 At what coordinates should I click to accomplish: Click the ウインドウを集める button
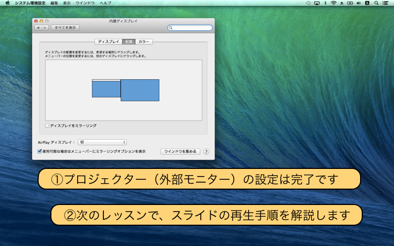click(180, 151)
